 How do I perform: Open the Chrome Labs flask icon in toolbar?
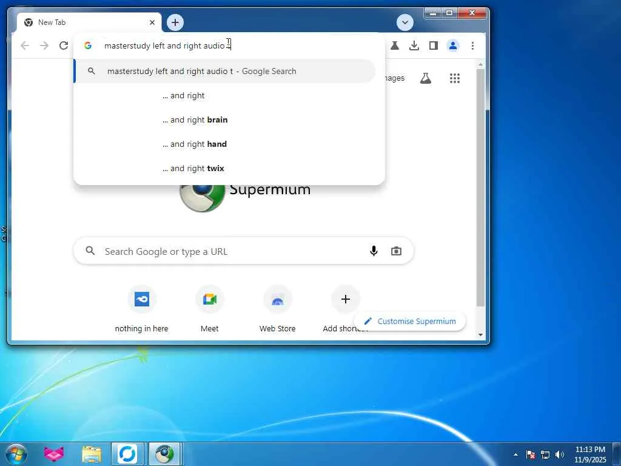point(394,46)
